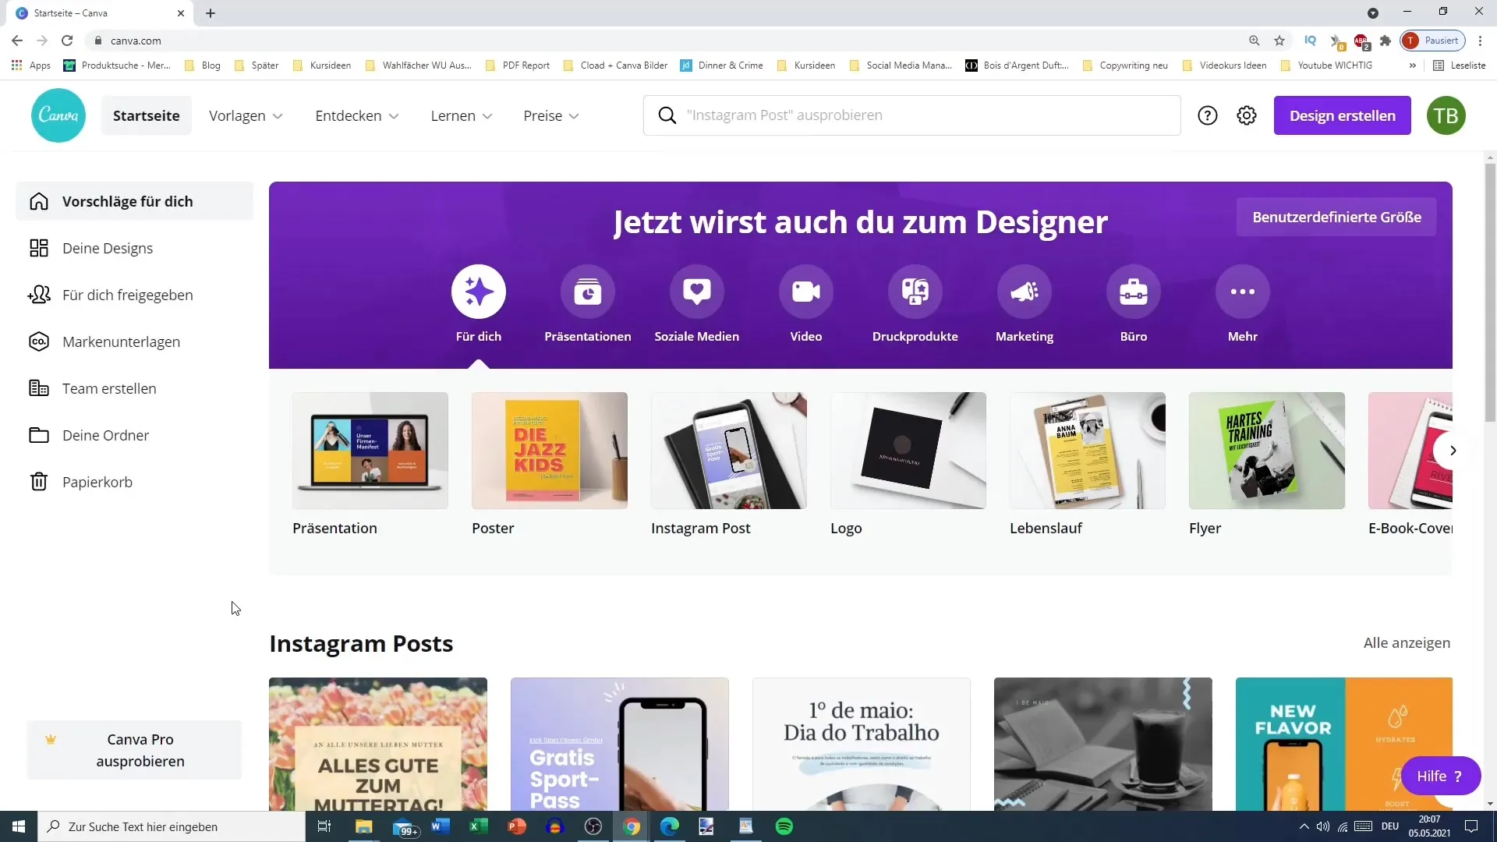The width and height of the screenshot is (1497, 842).
Task: Open the settings gear icon
Action: point(1247,115)
